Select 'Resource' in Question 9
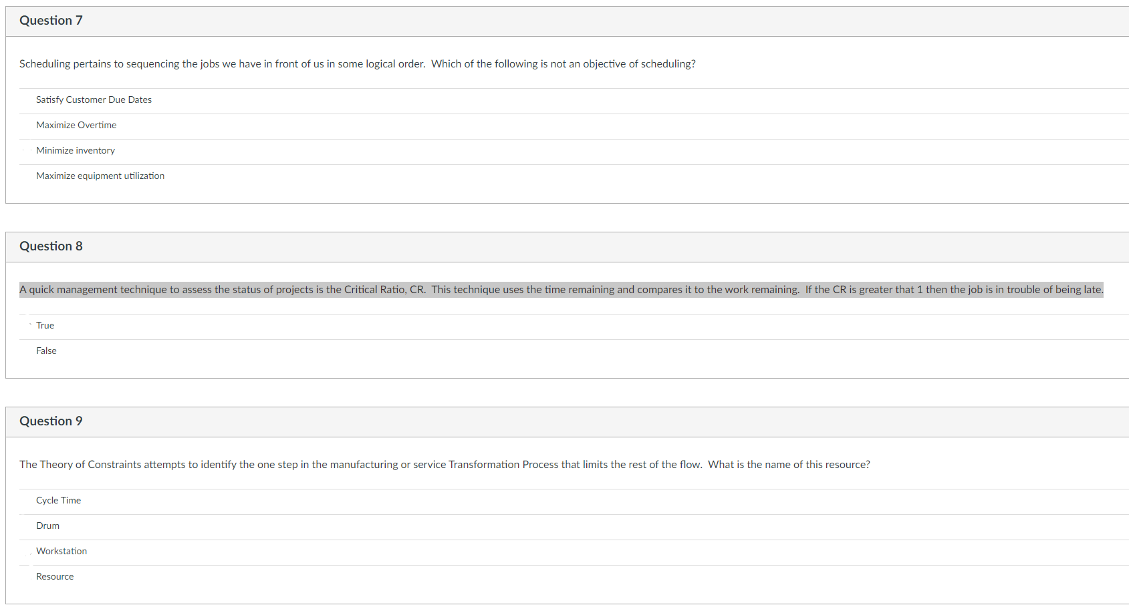The height and width of the screenshot is (613, 1129). pos(54,576)
